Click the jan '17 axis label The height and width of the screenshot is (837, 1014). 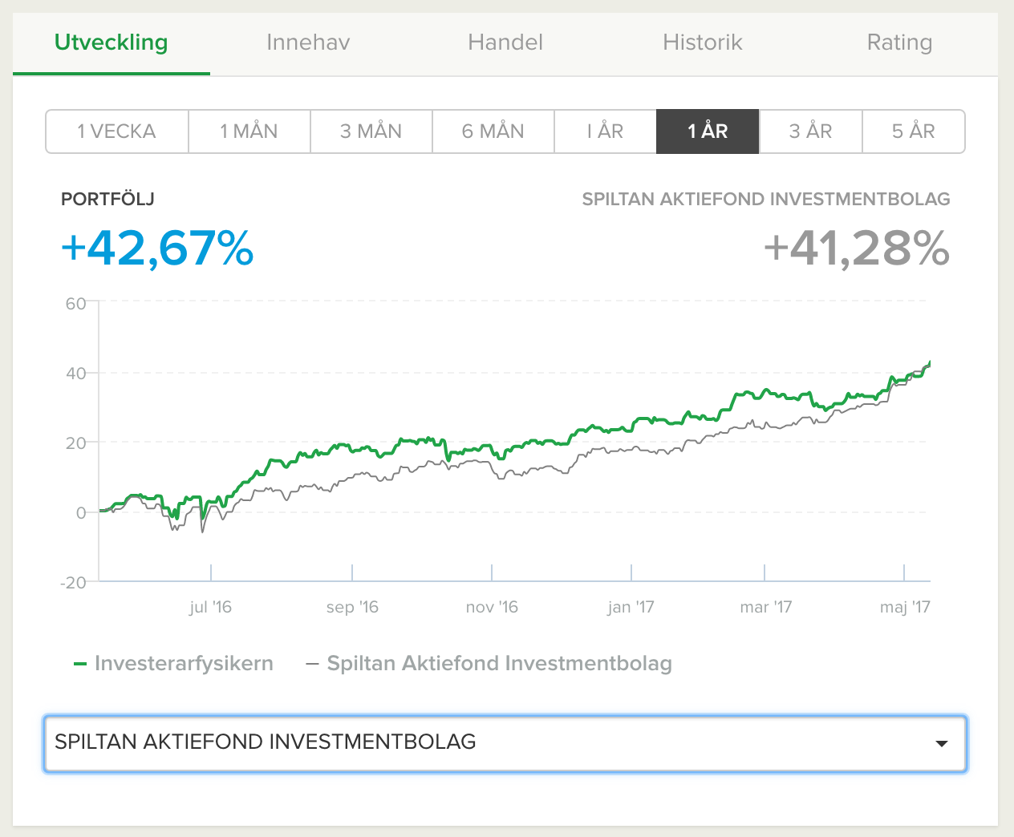tap(631, 607)
